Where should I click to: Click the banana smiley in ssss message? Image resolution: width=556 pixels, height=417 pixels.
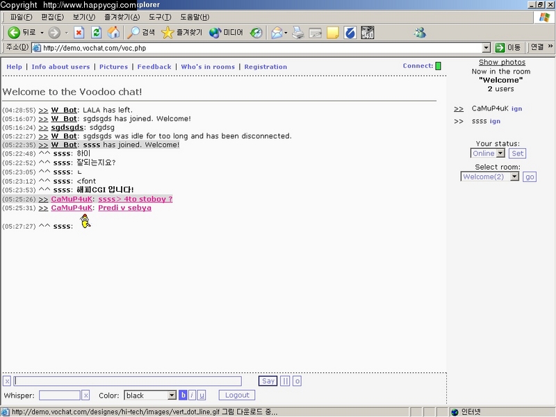tap(85, 221)
